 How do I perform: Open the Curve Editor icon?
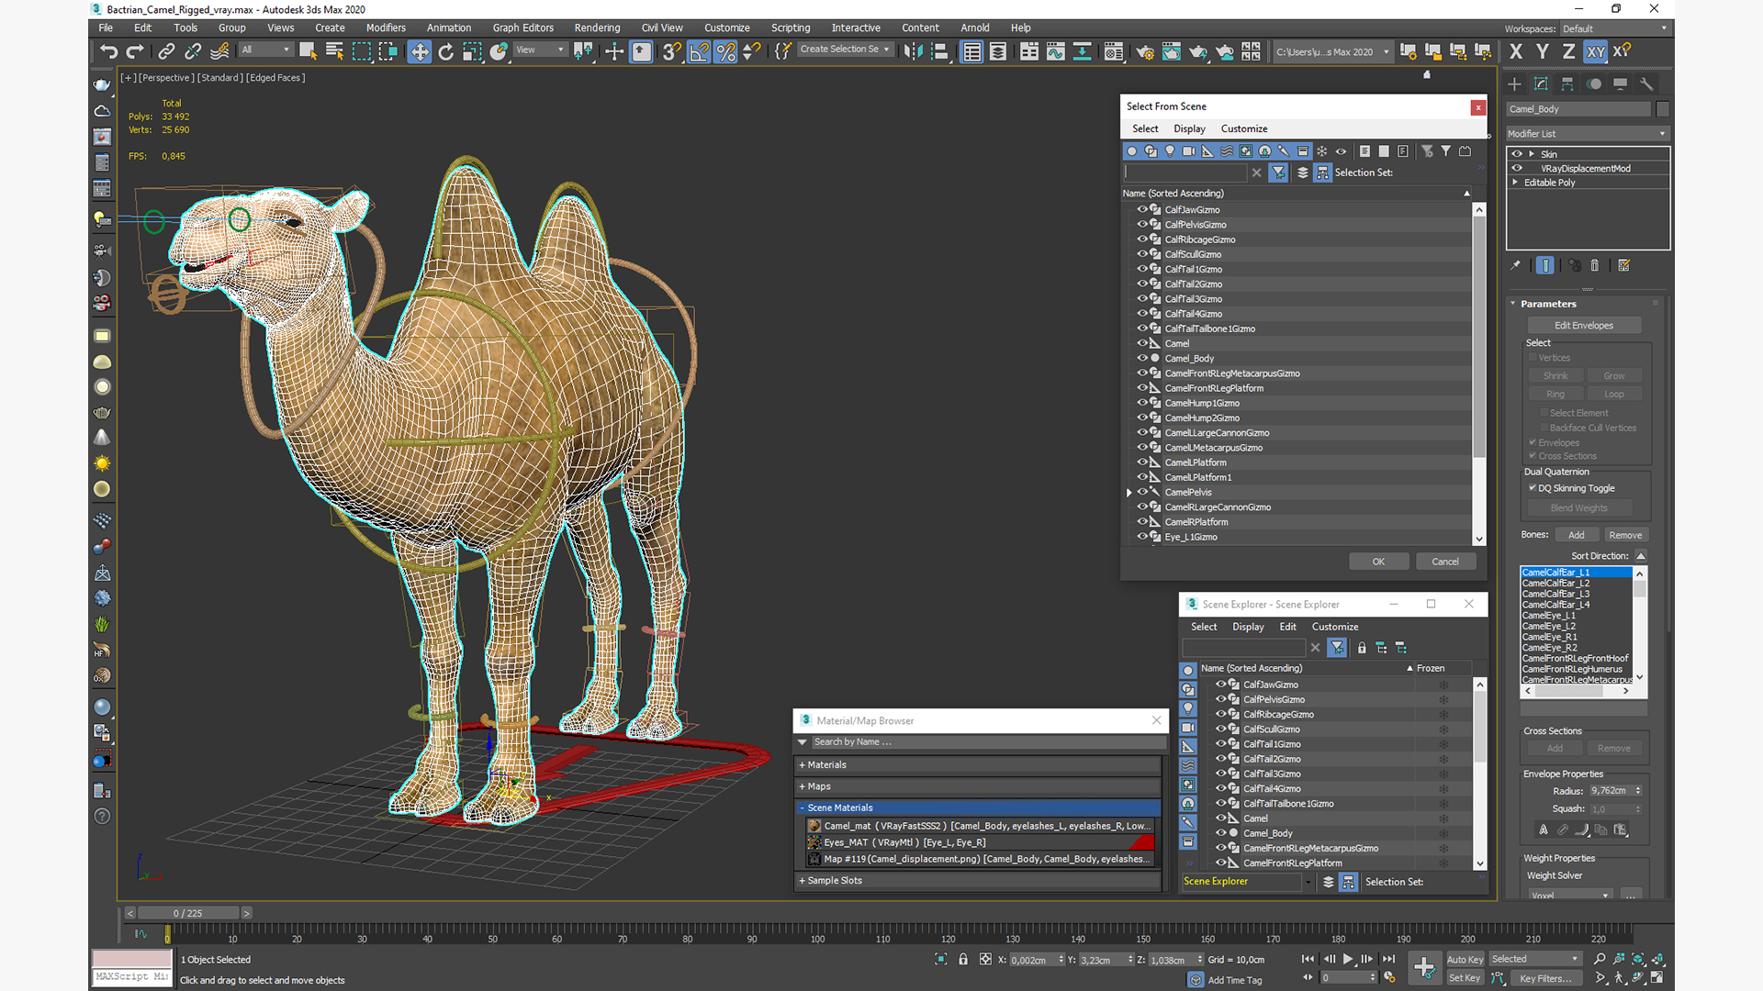1056,51
